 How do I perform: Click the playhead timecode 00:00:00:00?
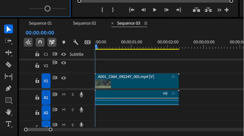40,33
